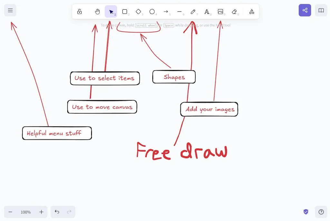Screen dimensions: 330x221
Task: Select the Hand pan tool
Action: point(97,12)
